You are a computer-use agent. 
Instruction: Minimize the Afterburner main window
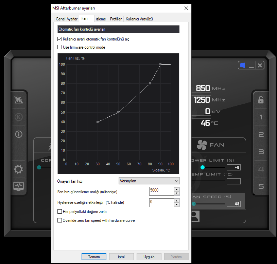(251, 65)
